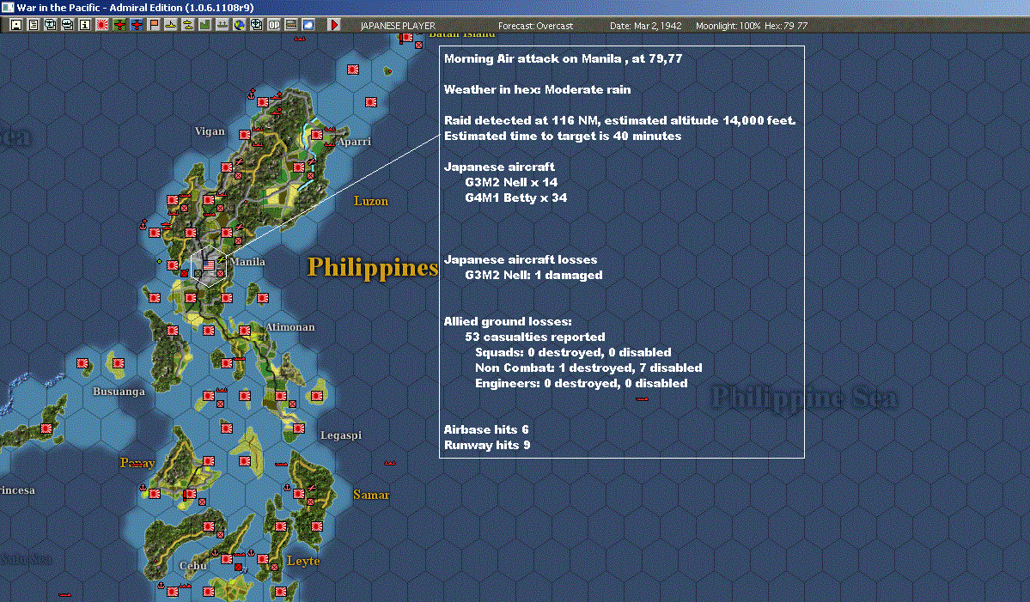Image resolution: width=1030 pixels, height=602 pixels.
Task: Click the Samar island label
Action: pyautogui.click(x=371, y=495)
